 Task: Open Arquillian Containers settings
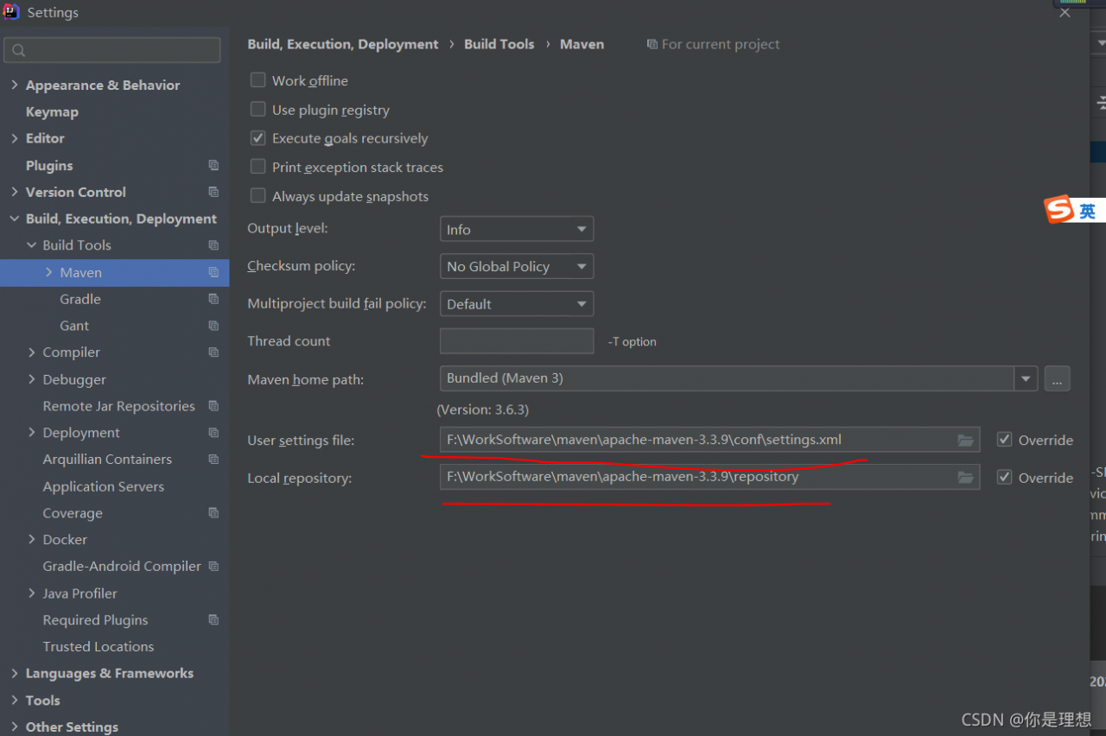[107, 460]
